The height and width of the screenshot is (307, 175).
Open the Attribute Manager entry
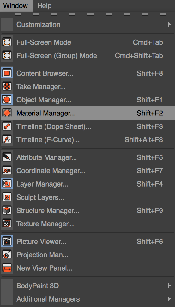click(x=87, y=157)
